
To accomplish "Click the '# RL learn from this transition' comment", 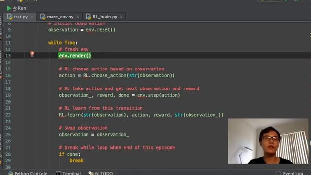I will tap(101, 108).
